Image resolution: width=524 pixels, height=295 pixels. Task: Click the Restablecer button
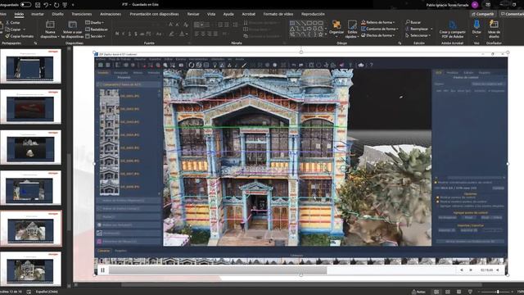pos(97,29)
